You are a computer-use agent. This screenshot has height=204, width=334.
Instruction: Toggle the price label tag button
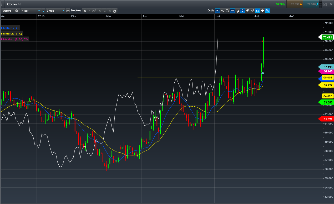pos(257,11)
